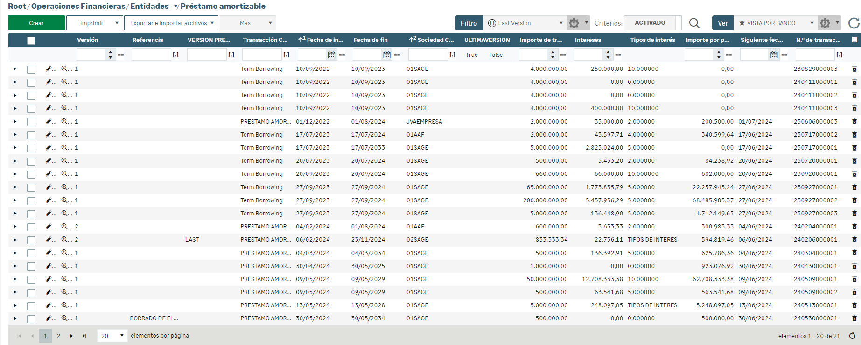This screenshot has height=345, width=861.
Task: Open the view settings gear beside VISTA POR BANCO
Action: coord(825,23)
